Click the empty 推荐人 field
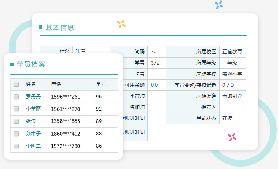 pyautogui.click(x=232, y=107)
